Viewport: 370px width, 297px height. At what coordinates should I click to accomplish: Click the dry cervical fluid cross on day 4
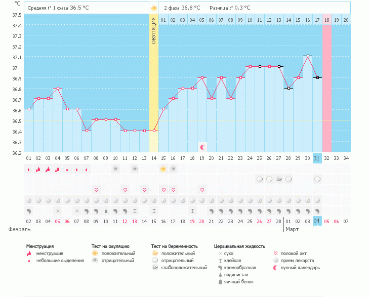(58, 210)
